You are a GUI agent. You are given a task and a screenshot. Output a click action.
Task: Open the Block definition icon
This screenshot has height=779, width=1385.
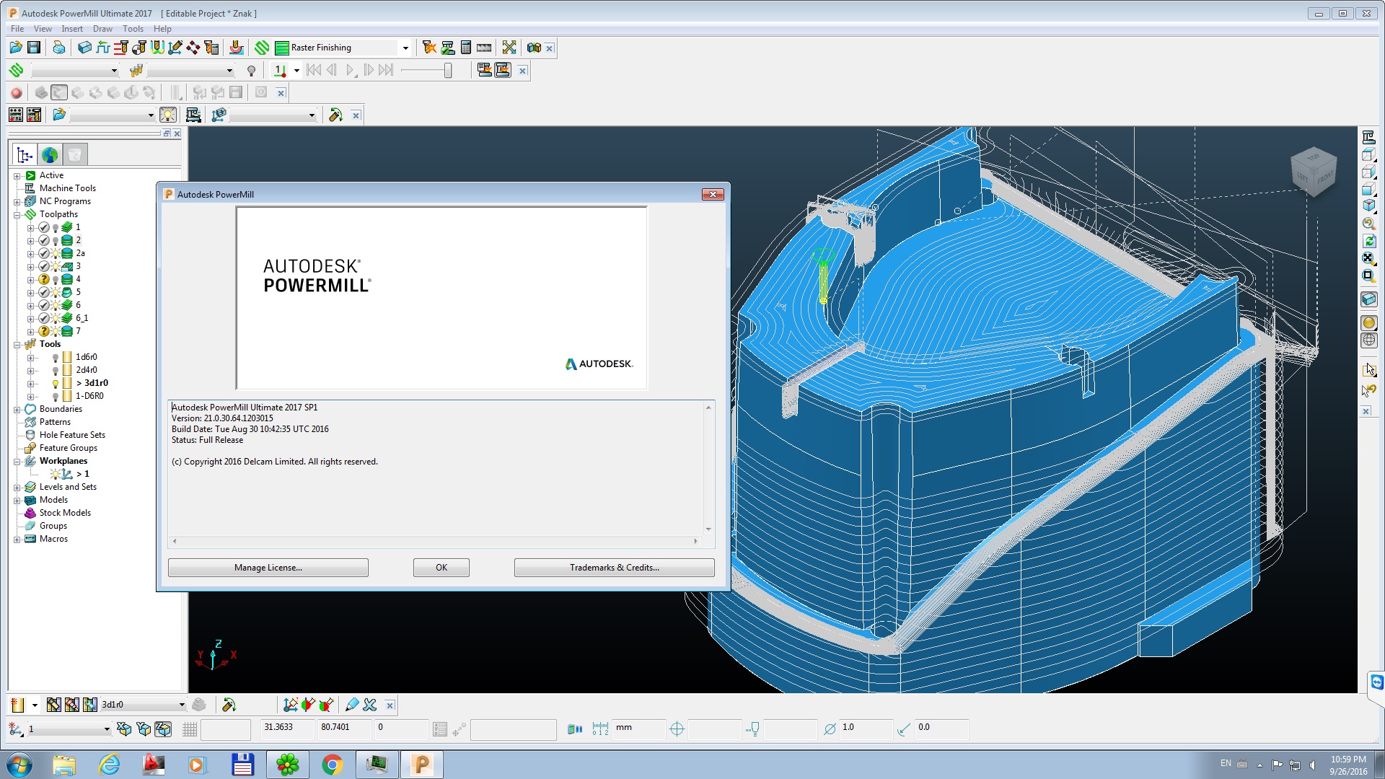point(85,48)
